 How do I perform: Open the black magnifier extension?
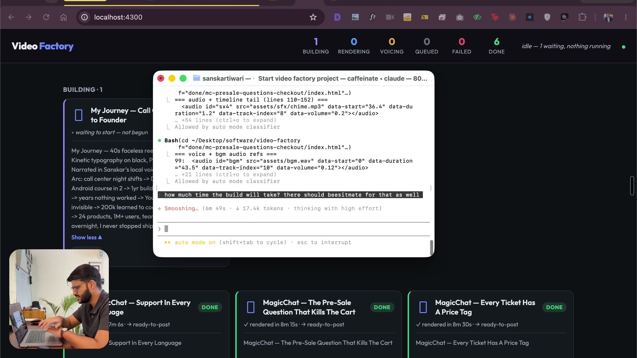[565, 17]
